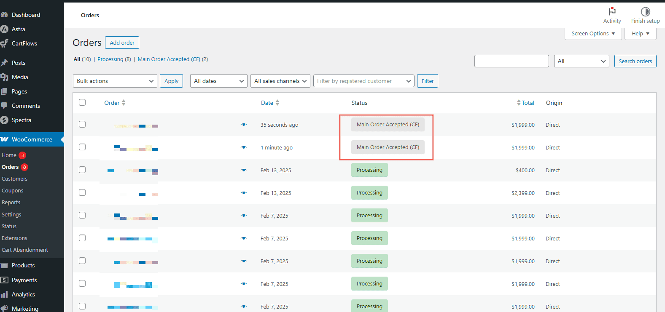665x312 pixels.
Task: Tick the select-all orders checkbox in the header
Action: pos(82,102)
